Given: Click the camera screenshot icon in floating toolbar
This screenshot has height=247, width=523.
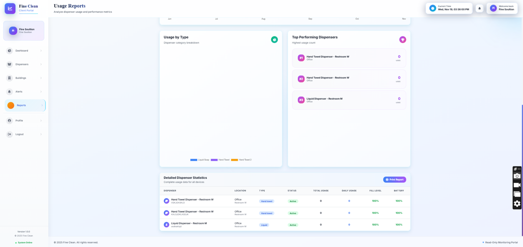Looking at the screenshot, I should [x=517, y=176].
